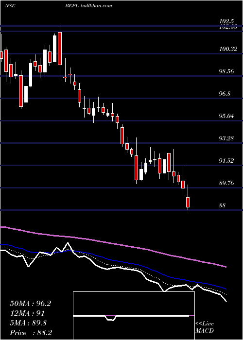Click the 89.76 price level label
243x340 pixels.
pyautogui.click(x=226, y=183)
